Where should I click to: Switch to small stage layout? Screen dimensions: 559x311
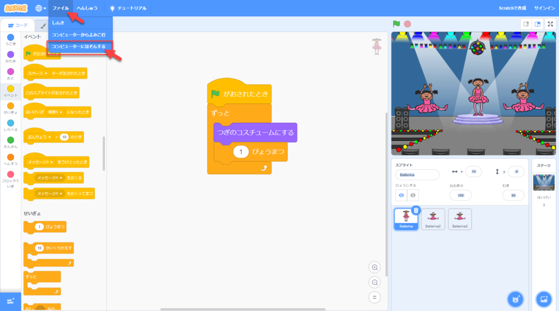coord(526,24)
